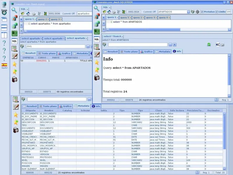Run query with green execute icon in SQLSERVER toolbar
Screen dimensions: 233x175
[x=123, y=12]
